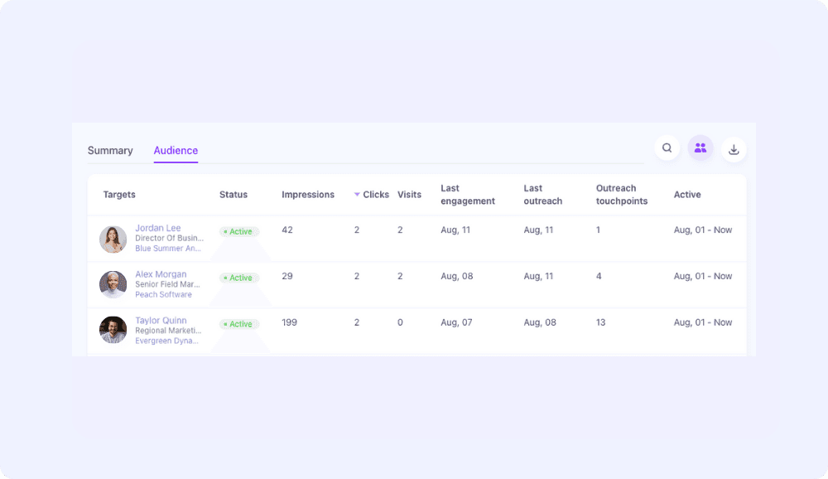Open Alex Morgan's profile photo
828x479 pixels.
point(113,285)
